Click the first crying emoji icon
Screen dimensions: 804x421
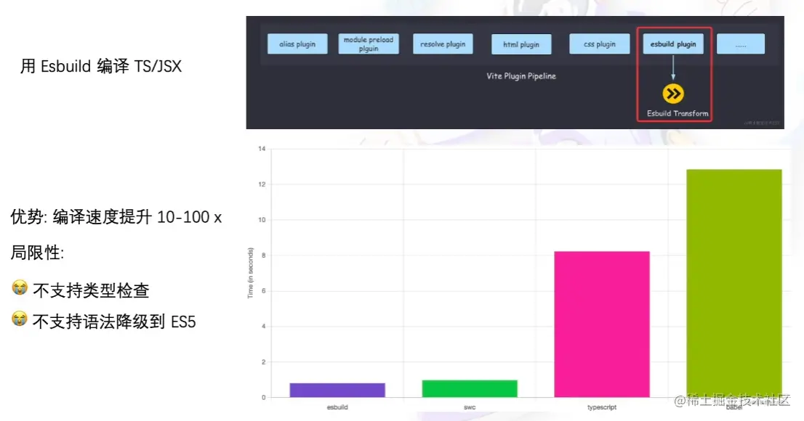pos(20,287)
